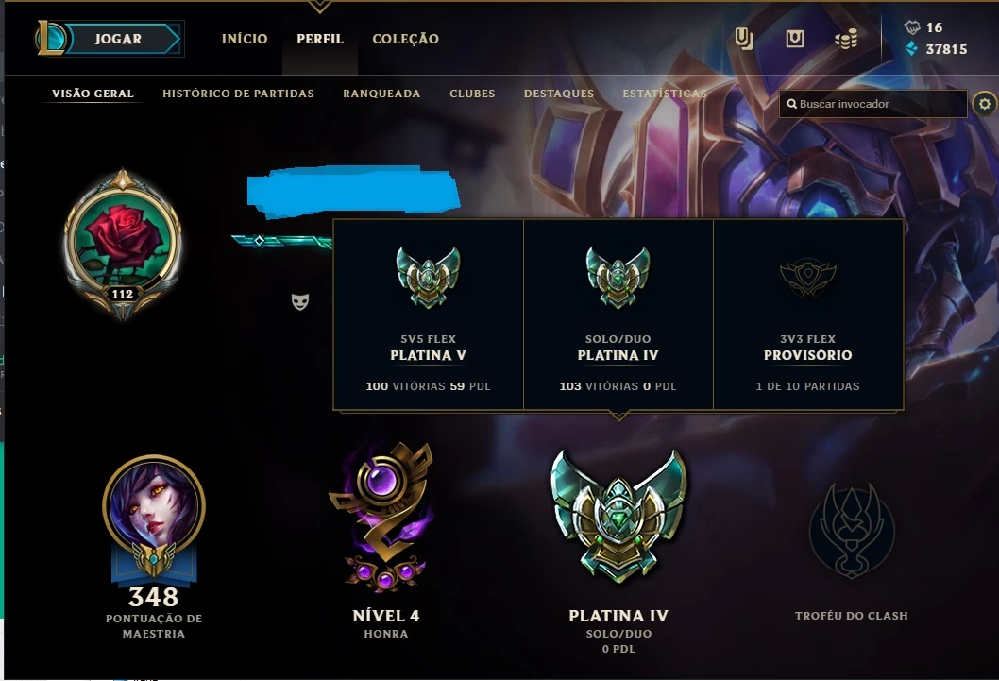Viewport: 999px width, 681px height.
Task: Select the 5v5 Flex Platina V card
Action: pos(428,315)
